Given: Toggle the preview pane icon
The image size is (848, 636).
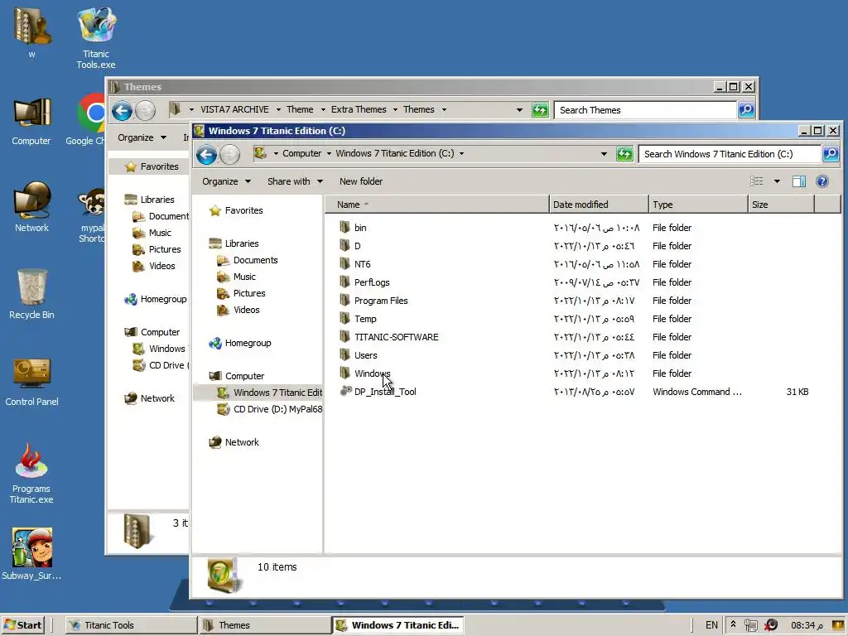Looking at the screenshot, I should click(x=799, y=181).
